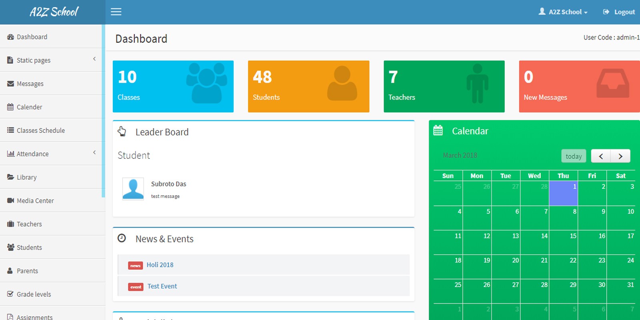Click the Media Center video camera icon
The height and width of the screenshot is (320, 640).
tap(10, 200)
